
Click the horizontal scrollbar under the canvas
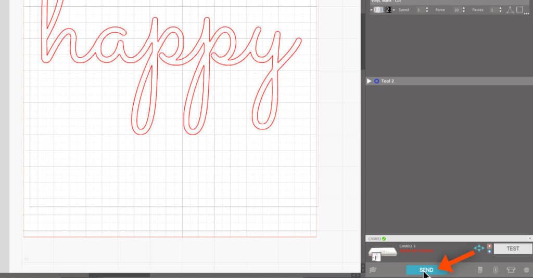(x=119, y=275)
